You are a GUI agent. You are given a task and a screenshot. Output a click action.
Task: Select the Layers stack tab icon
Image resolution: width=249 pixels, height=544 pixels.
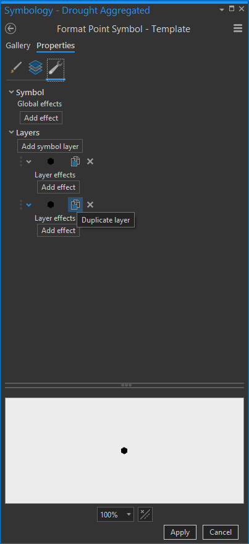[35, 67]
